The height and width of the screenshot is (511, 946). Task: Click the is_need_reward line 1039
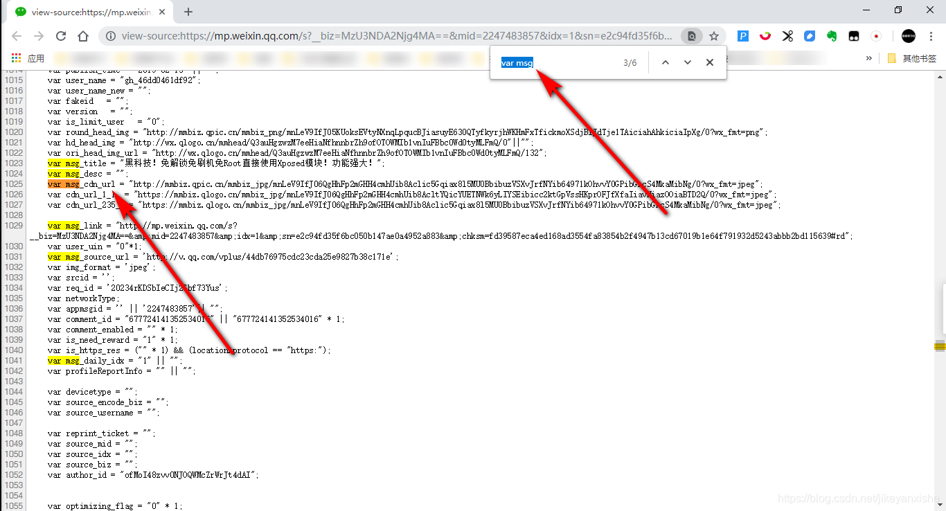click(112, 340)
